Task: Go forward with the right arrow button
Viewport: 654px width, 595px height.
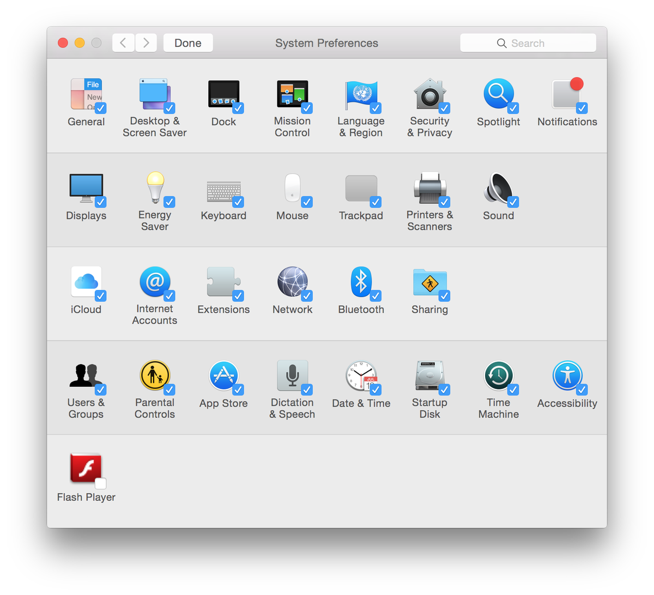Action: (x=146, y=43)
